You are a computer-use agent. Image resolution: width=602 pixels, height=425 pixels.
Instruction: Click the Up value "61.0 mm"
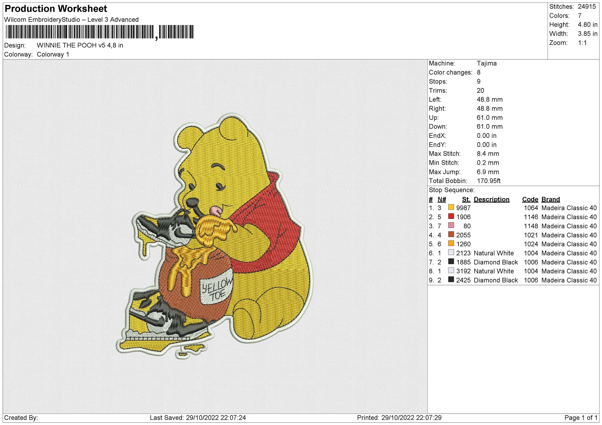[490, 117]
